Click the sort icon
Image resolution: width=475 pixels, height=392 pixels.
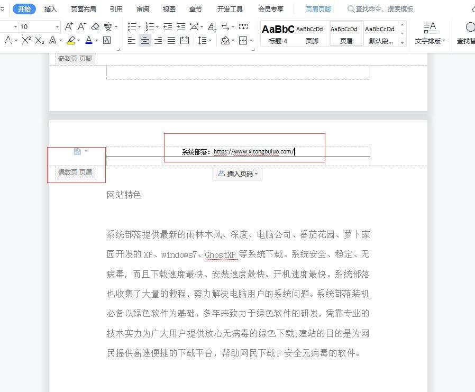coord(212,26)
